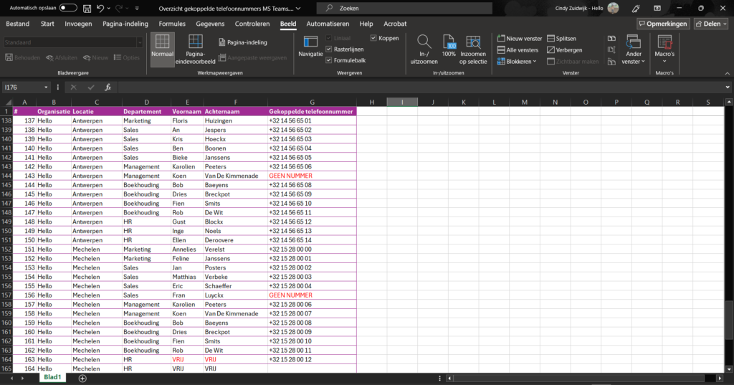Open the Undo history dropdown arrow
This screenshot has width=734, height=385.
point(109,9)
